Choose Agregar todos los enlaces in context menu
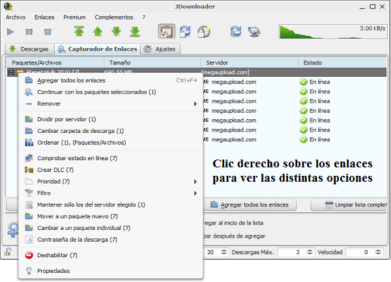The image size is (391, 282). point(111,81)
